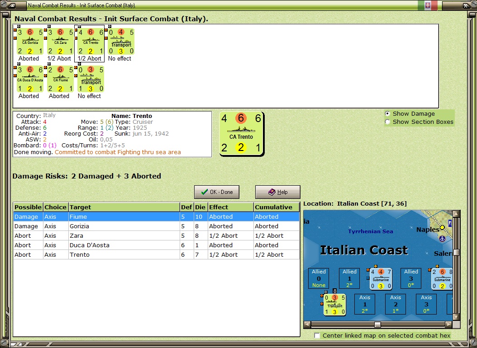The image size is (477, 348).
Task: Click the Allied 0 None section box
Action: [319, 278]
